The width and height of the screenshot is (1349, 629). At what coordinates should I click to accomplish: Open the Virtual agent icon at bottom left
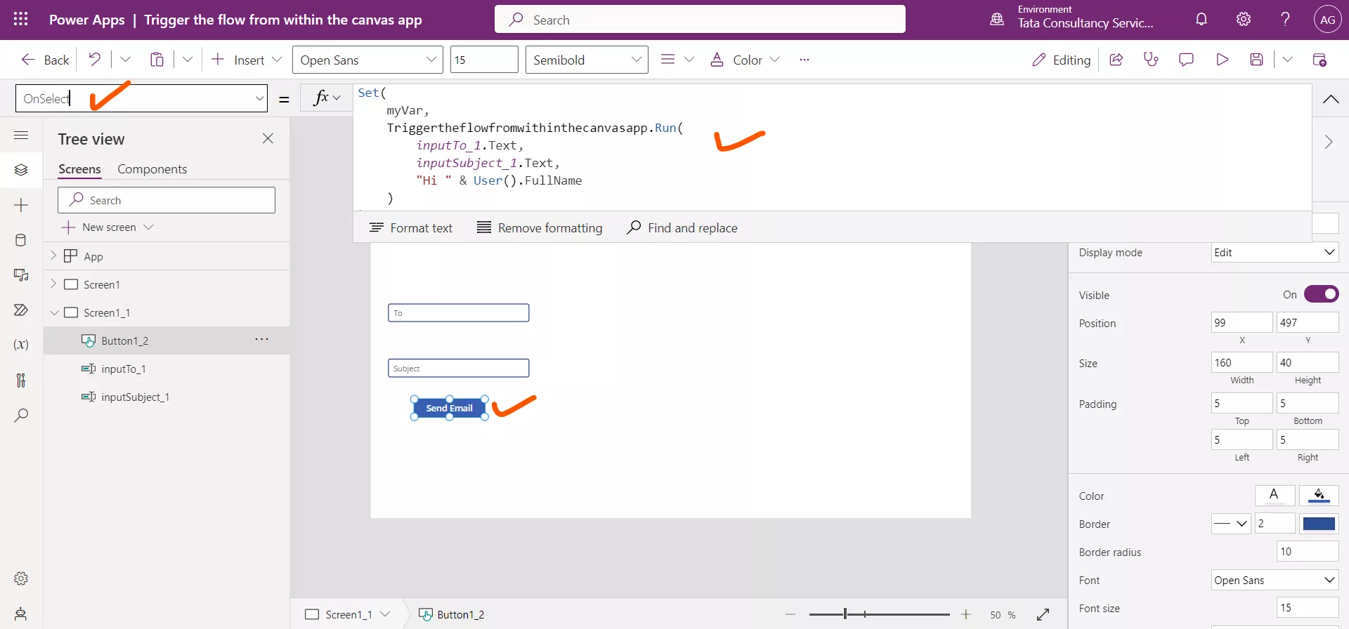pos(21,614)
